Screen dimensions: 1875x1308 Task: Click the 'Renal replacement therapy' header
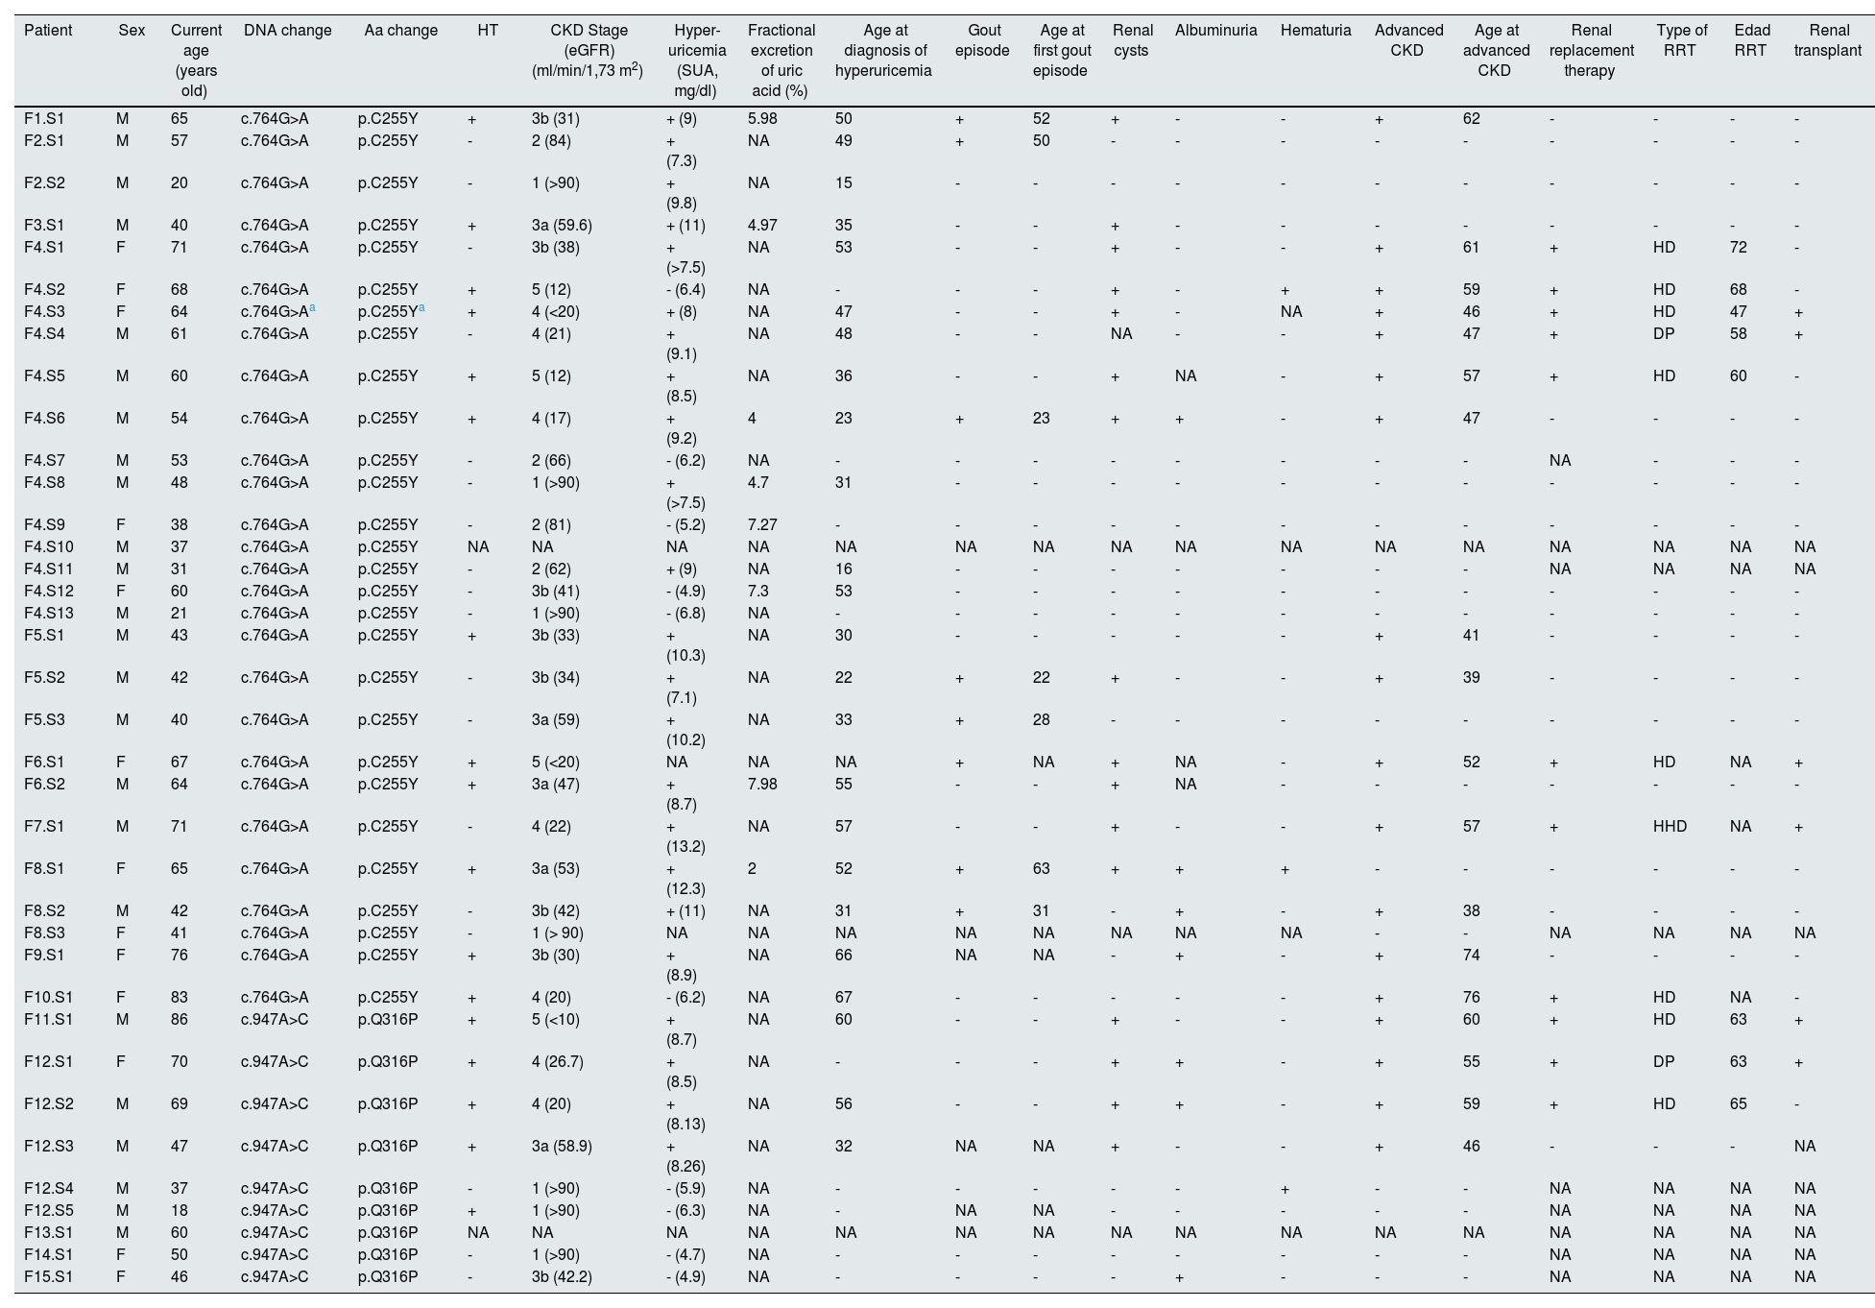pos(1591,51)
